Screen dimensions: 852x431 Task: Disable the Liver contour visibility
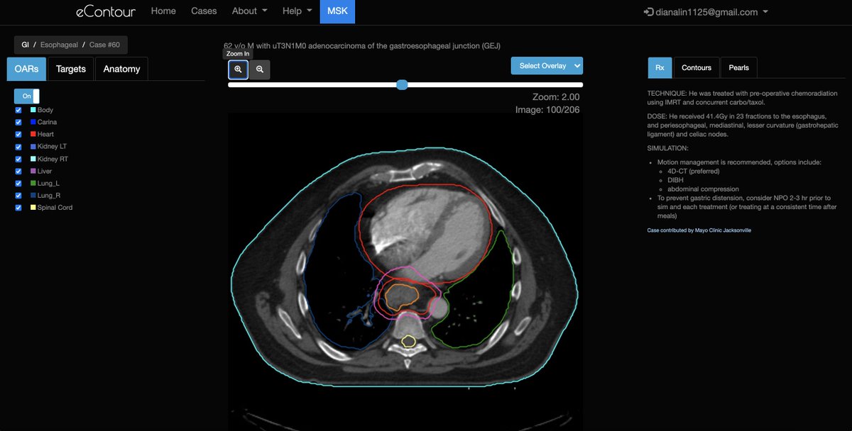click(18, 171)
